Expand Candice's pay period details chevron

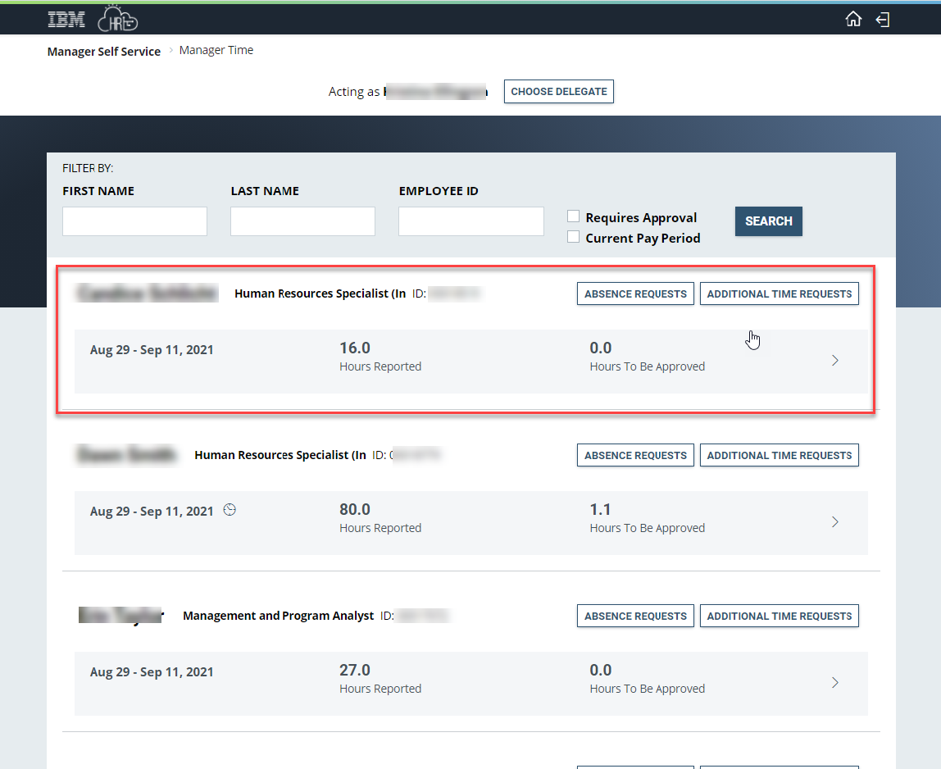(x=835, y=360)
